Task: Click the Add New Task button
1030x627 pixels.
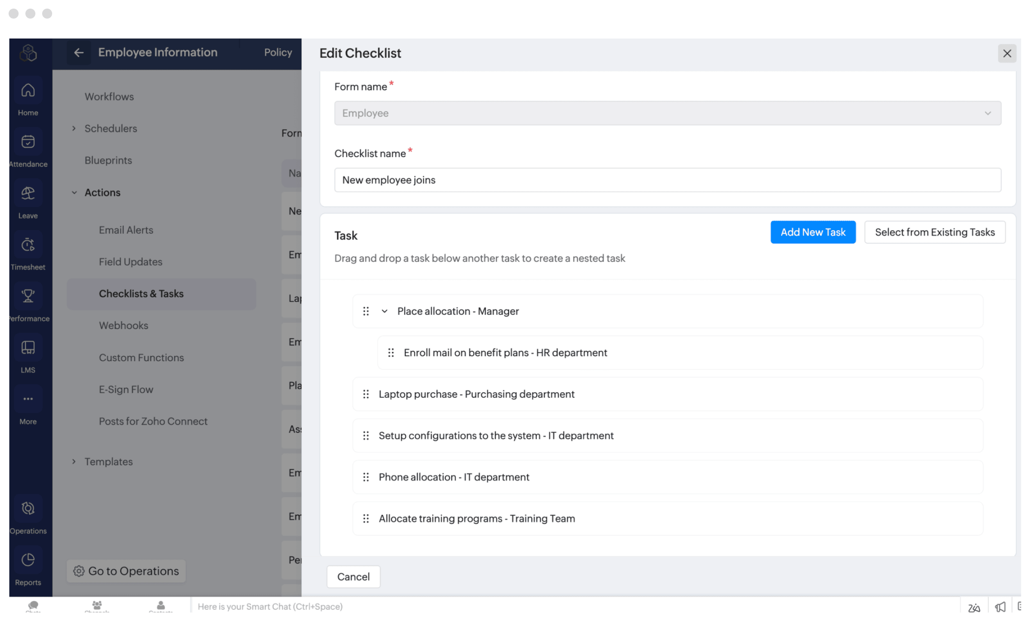Action: [x=813, y=232]
